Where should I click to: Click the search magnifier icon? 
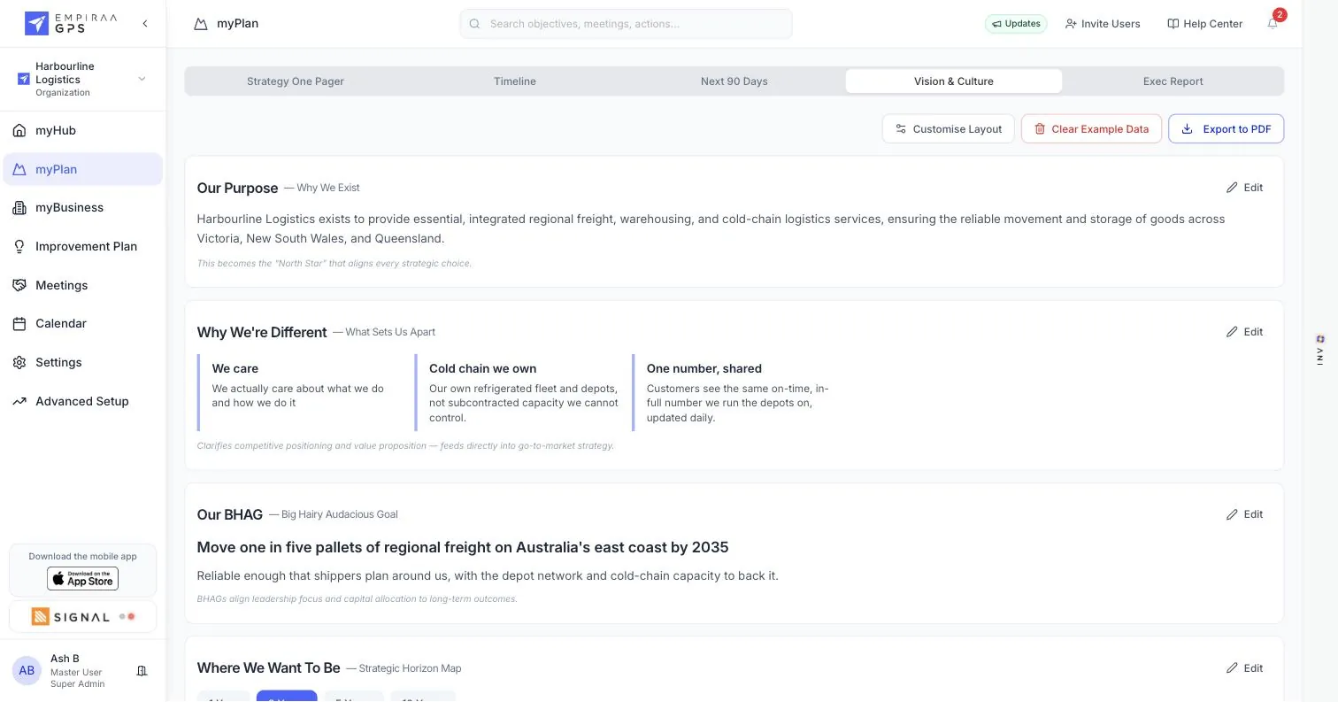pos(474,24)
